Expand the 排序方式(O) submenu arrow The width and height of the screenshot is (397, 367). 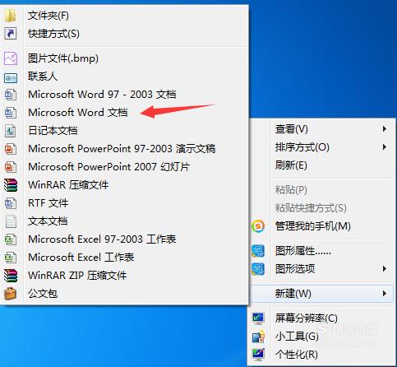[x=385, y=147]
